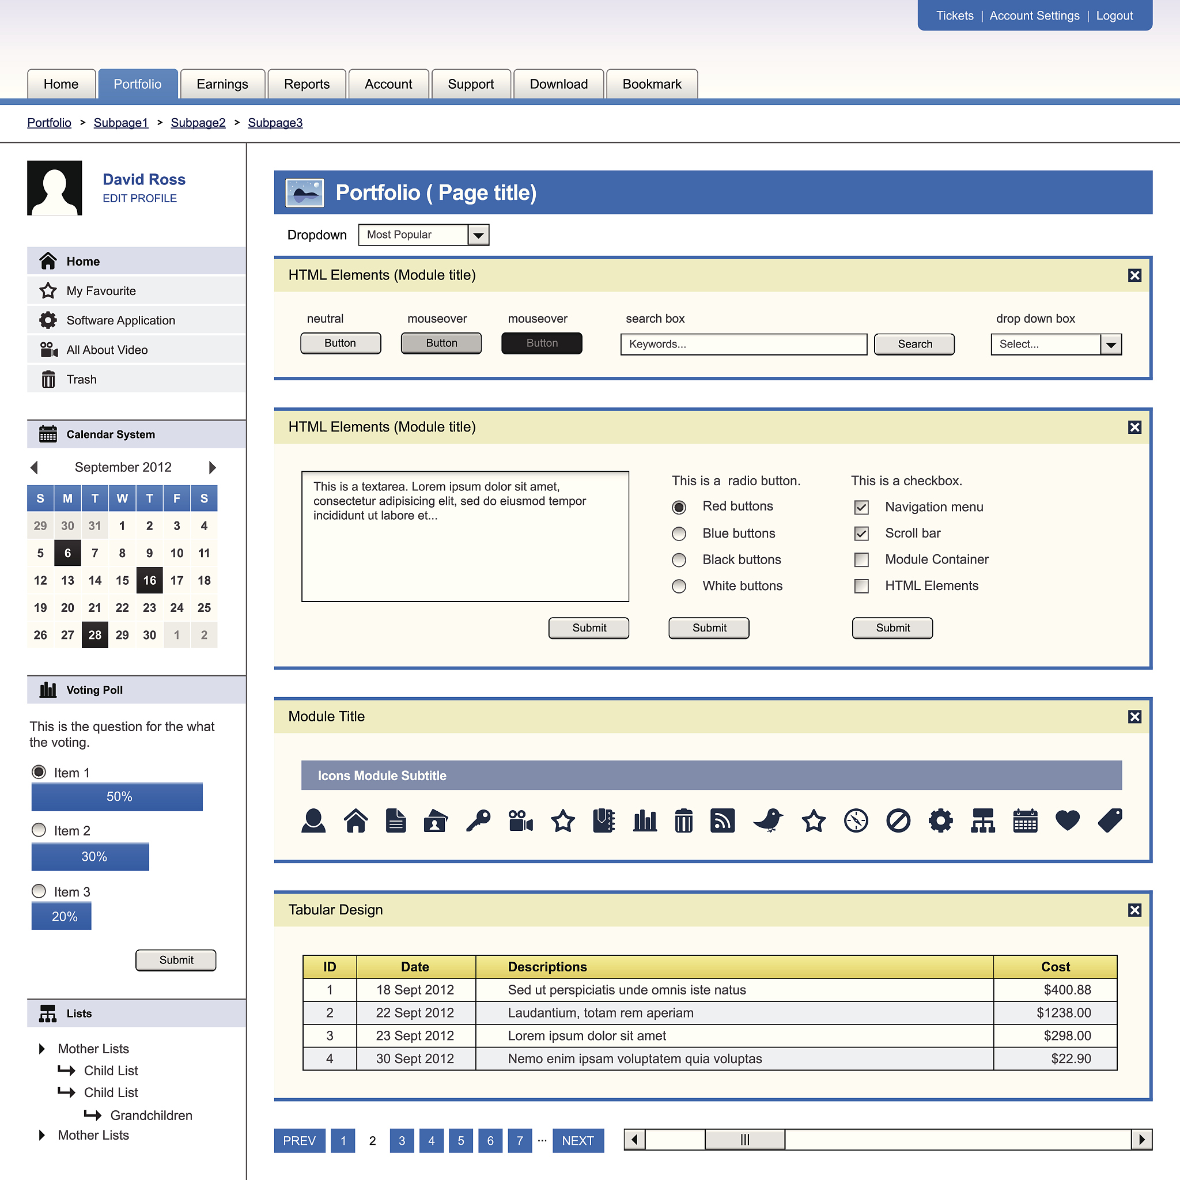The image size is (1180, 1180).
Task: Click the RSS feed icon
Action: tap(722, 821)
